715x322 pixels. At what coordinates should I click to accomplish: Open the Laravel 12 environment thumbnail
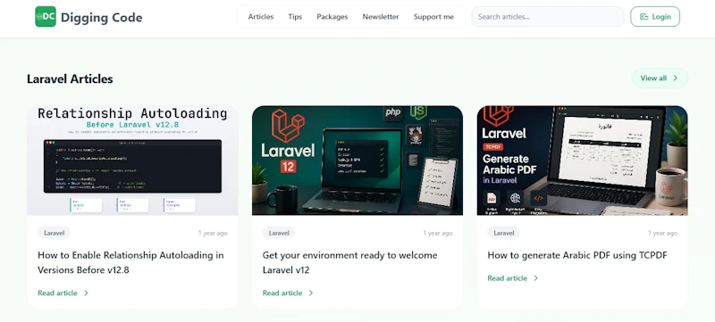coord(357,161)
